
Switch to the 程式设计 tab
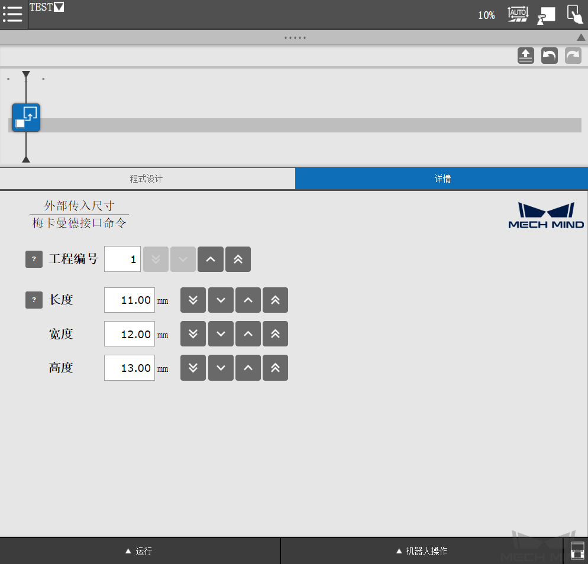pyautogui.click(x=147, y=179)
